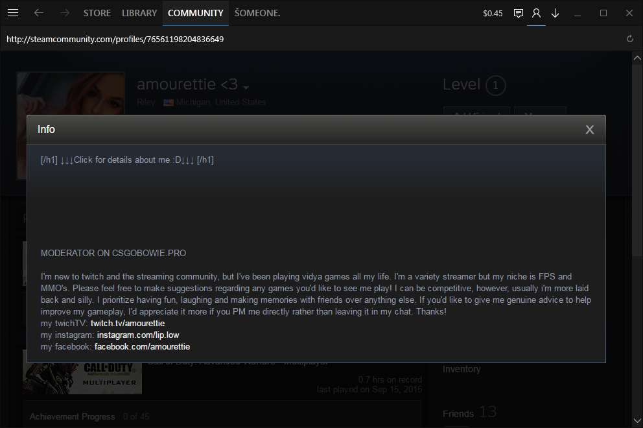The height and width of the screenshot is (428, 643).
Task: Open the STORE tab
Action: point(97,13)
